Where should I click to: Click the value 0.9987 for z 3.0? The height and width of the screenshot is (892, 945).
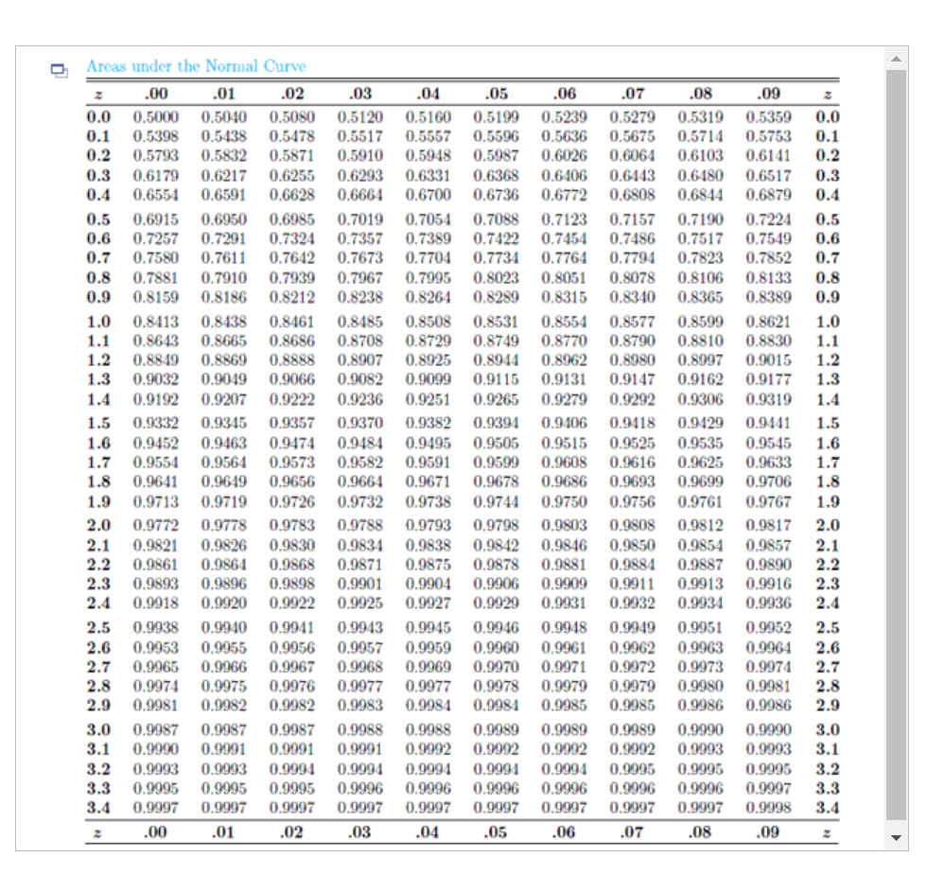[x=154, y=729]
